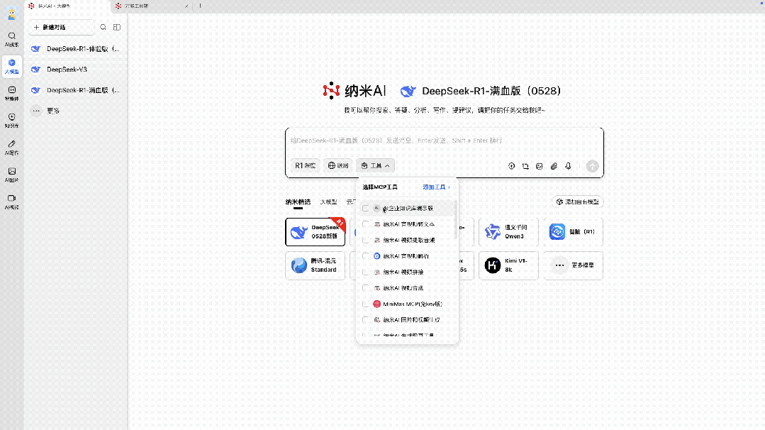Image resolution: width=765 pixels, height=430 pixels.
Task: Toggle the R1 深度 thinking mode
Action: click(306, 166)
